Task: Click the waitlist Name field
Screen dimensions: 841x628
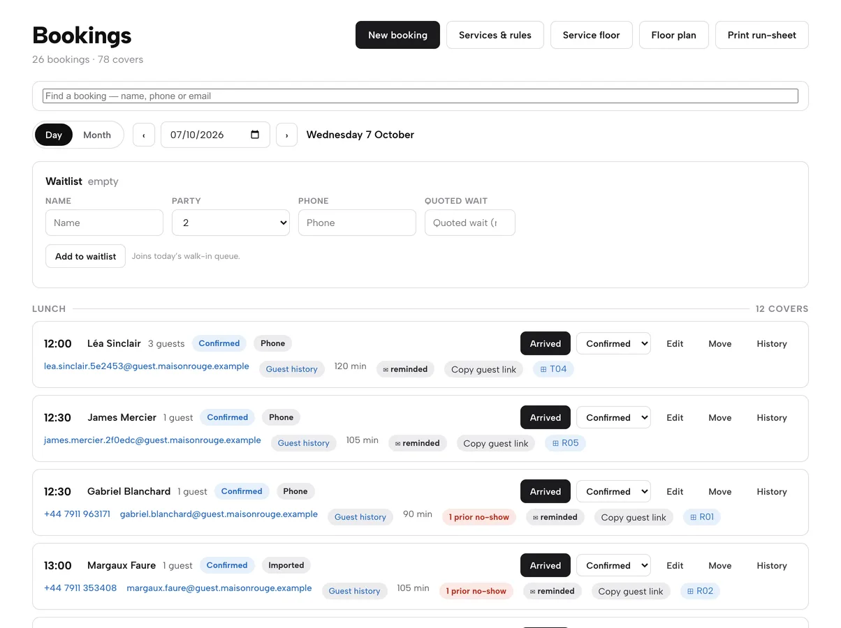Action: pyautogui.click(x=104, y=223)
